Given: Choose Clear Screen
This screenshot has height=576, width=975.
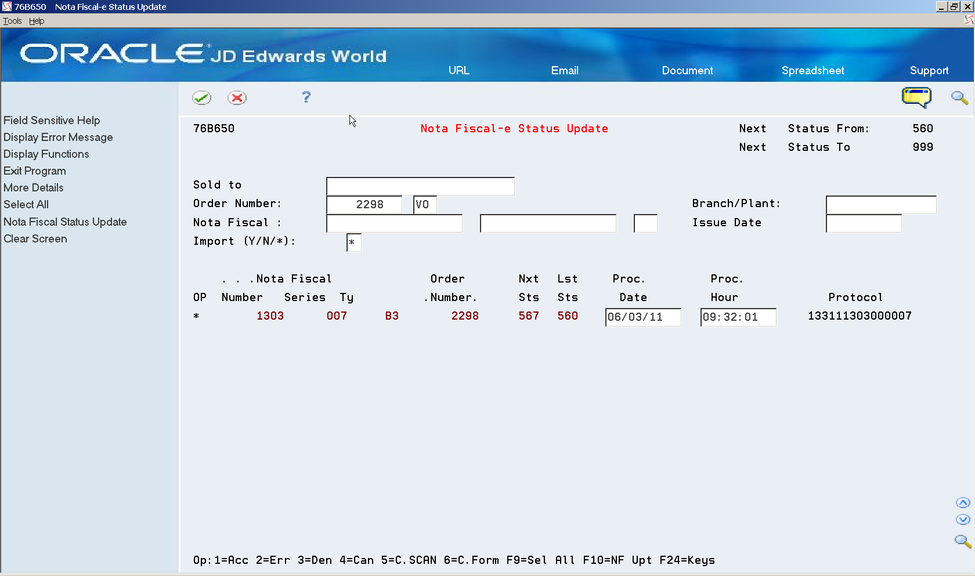Looking at the screenshot, I should pyautogui.click(x=35, y=238).
